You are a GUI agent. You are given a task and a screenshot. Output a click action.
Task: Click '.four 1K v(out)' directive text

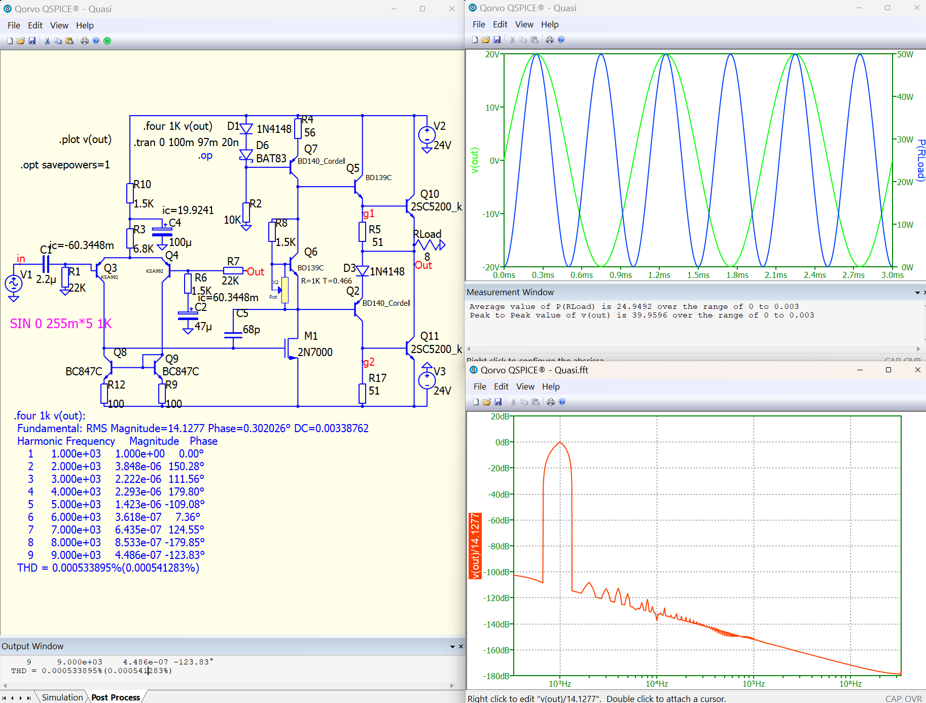[x=177, y=126]
